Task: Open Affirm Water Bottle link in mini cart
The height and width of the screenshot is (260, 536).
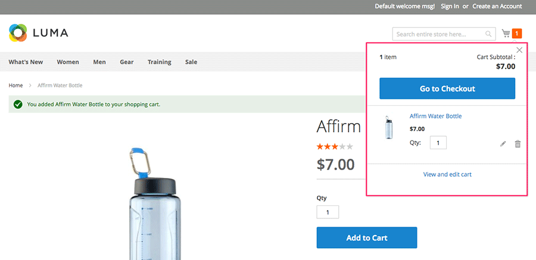Action: pyautogui.click(x=435, y=116)
